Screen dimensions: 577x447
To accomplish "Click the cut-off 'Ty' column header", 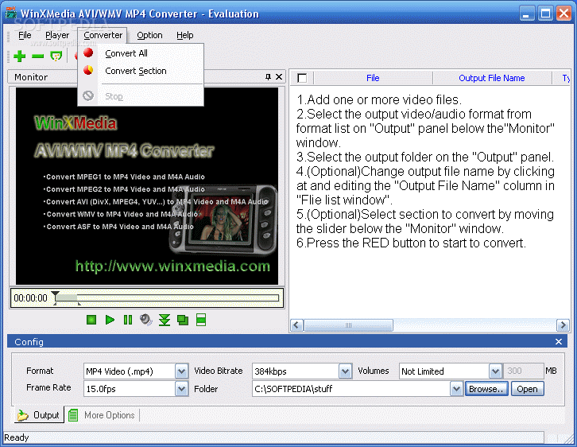I will 562,78.
